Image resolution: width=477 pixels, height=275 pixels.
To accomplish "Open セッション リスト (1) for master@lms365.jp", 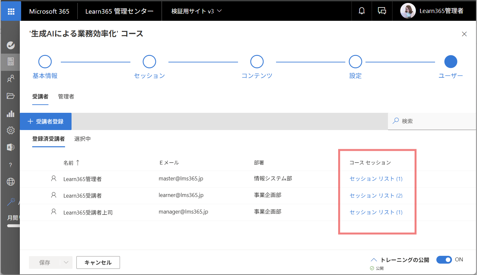I will coord(376,179).
